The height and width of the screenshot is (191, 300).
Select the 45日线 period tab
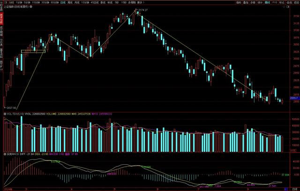(95, 2)
